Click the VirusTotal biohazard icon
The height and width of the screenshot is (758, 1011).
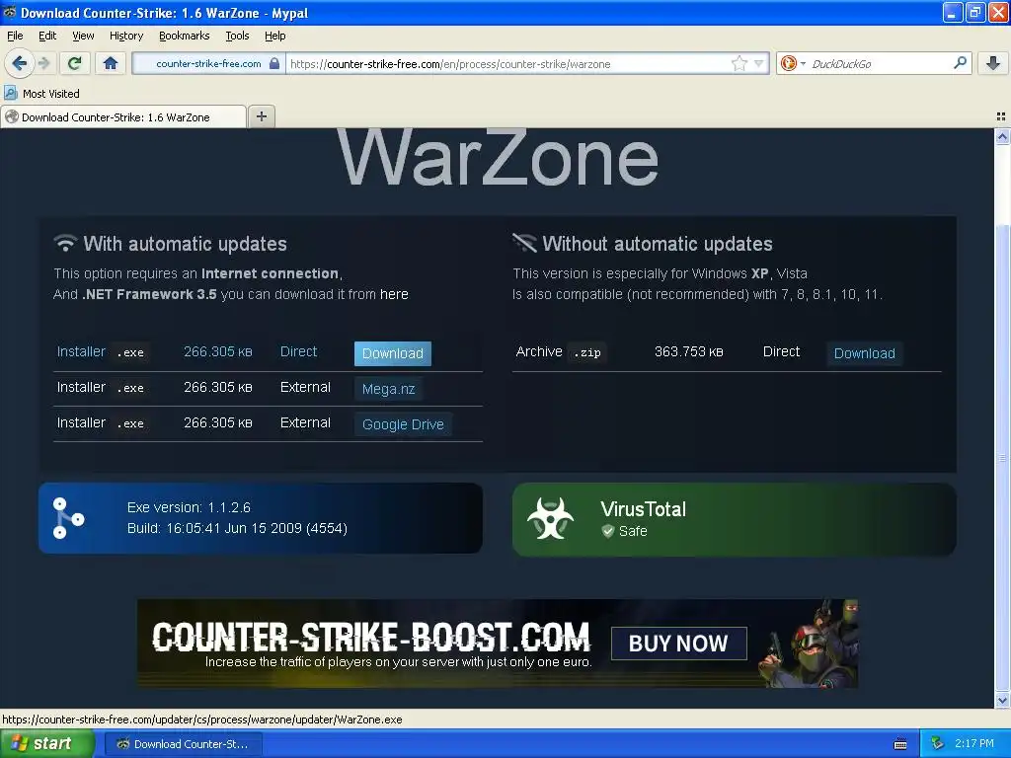[x=550, y=518]
